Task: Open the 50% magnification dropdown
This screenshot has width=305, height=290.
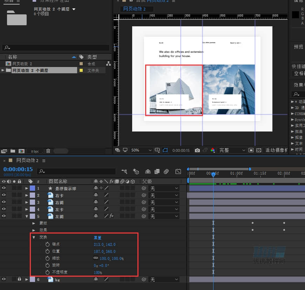Action: pyautogui.click(x=141, y=150)
